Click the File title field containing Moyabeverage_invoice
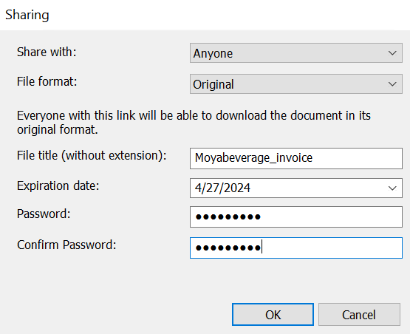410x334 pixels. [296, 158]
